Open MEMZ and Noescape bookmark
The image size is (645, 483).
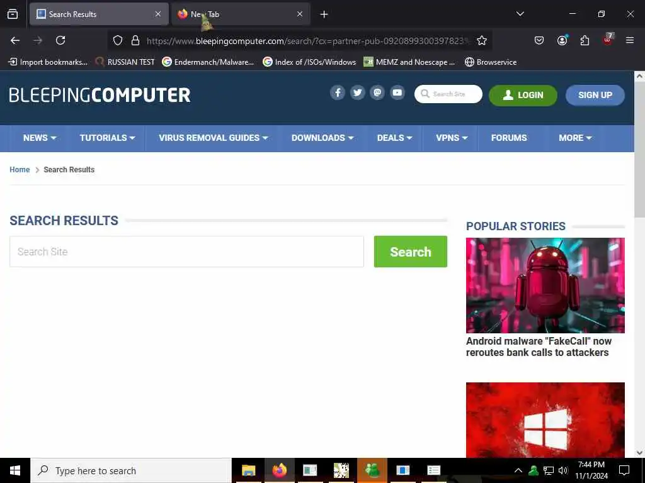pos(409,62)
